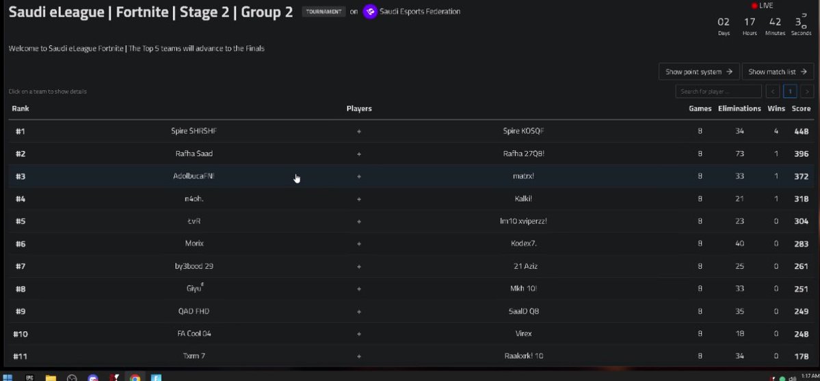
Task: Click the #5 rank cell
Action: (20, 221)
